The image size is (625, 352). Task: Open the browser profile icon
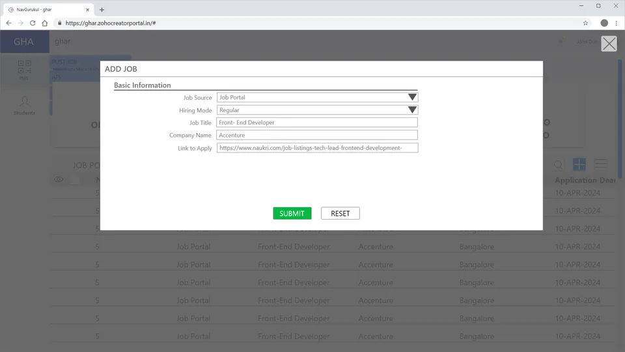coord(604,23)
